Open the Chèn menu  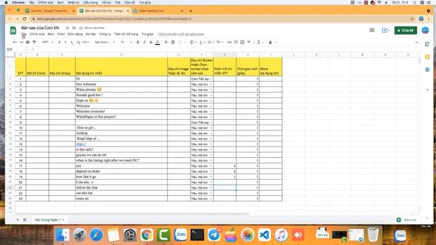click(x=61, y=34)
